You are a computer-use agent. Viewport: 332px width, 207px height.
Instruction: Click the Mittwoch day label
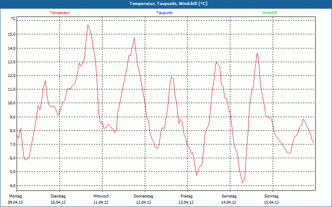point(101,196)
